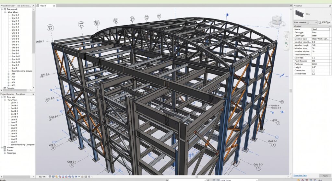
Task: Click the Apply button in Properties
Action: [x=325, y=176]
